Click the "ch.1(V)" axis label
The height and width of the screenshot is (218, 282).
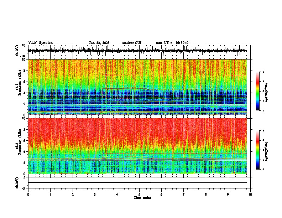pyautogui.click(x=17, y=51)
